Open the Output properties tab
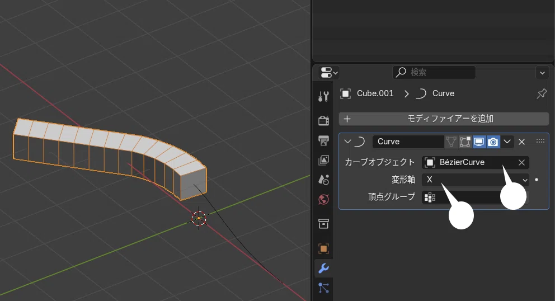555x301 pixels. point(323,140)
